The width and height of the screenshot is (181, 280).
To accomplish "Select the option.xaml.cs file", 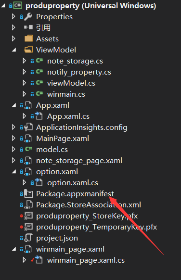I will (73, 183).
